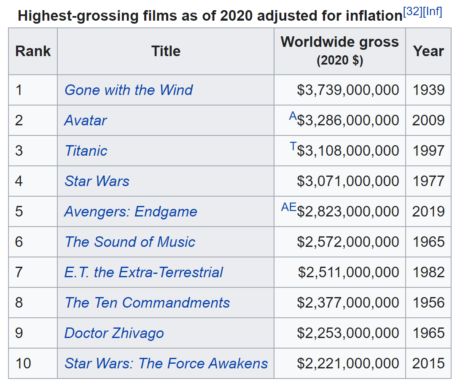Follow the Star Wars title link
Image resolution: width=460 pixels, height=384 pixels.
(97, 181)
